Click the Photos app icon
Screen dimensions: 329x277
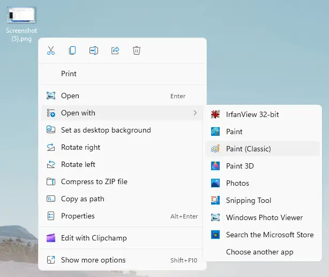click(215, 183)
